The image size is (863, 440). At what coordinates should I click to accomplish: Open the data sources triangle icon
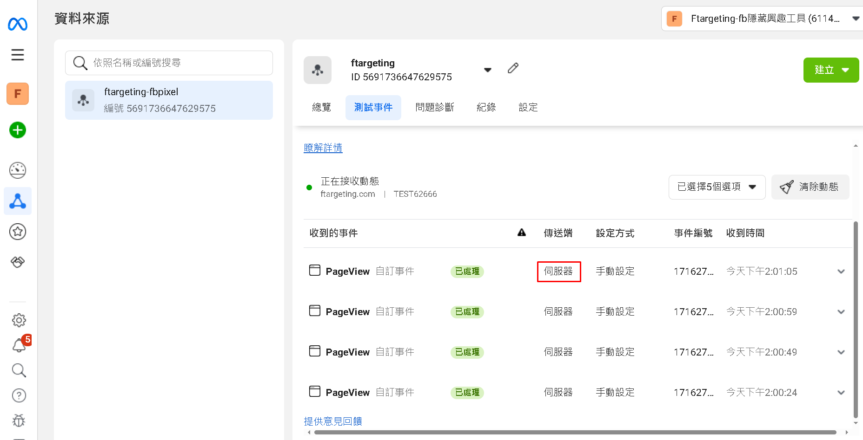click(x=18, y=201)
